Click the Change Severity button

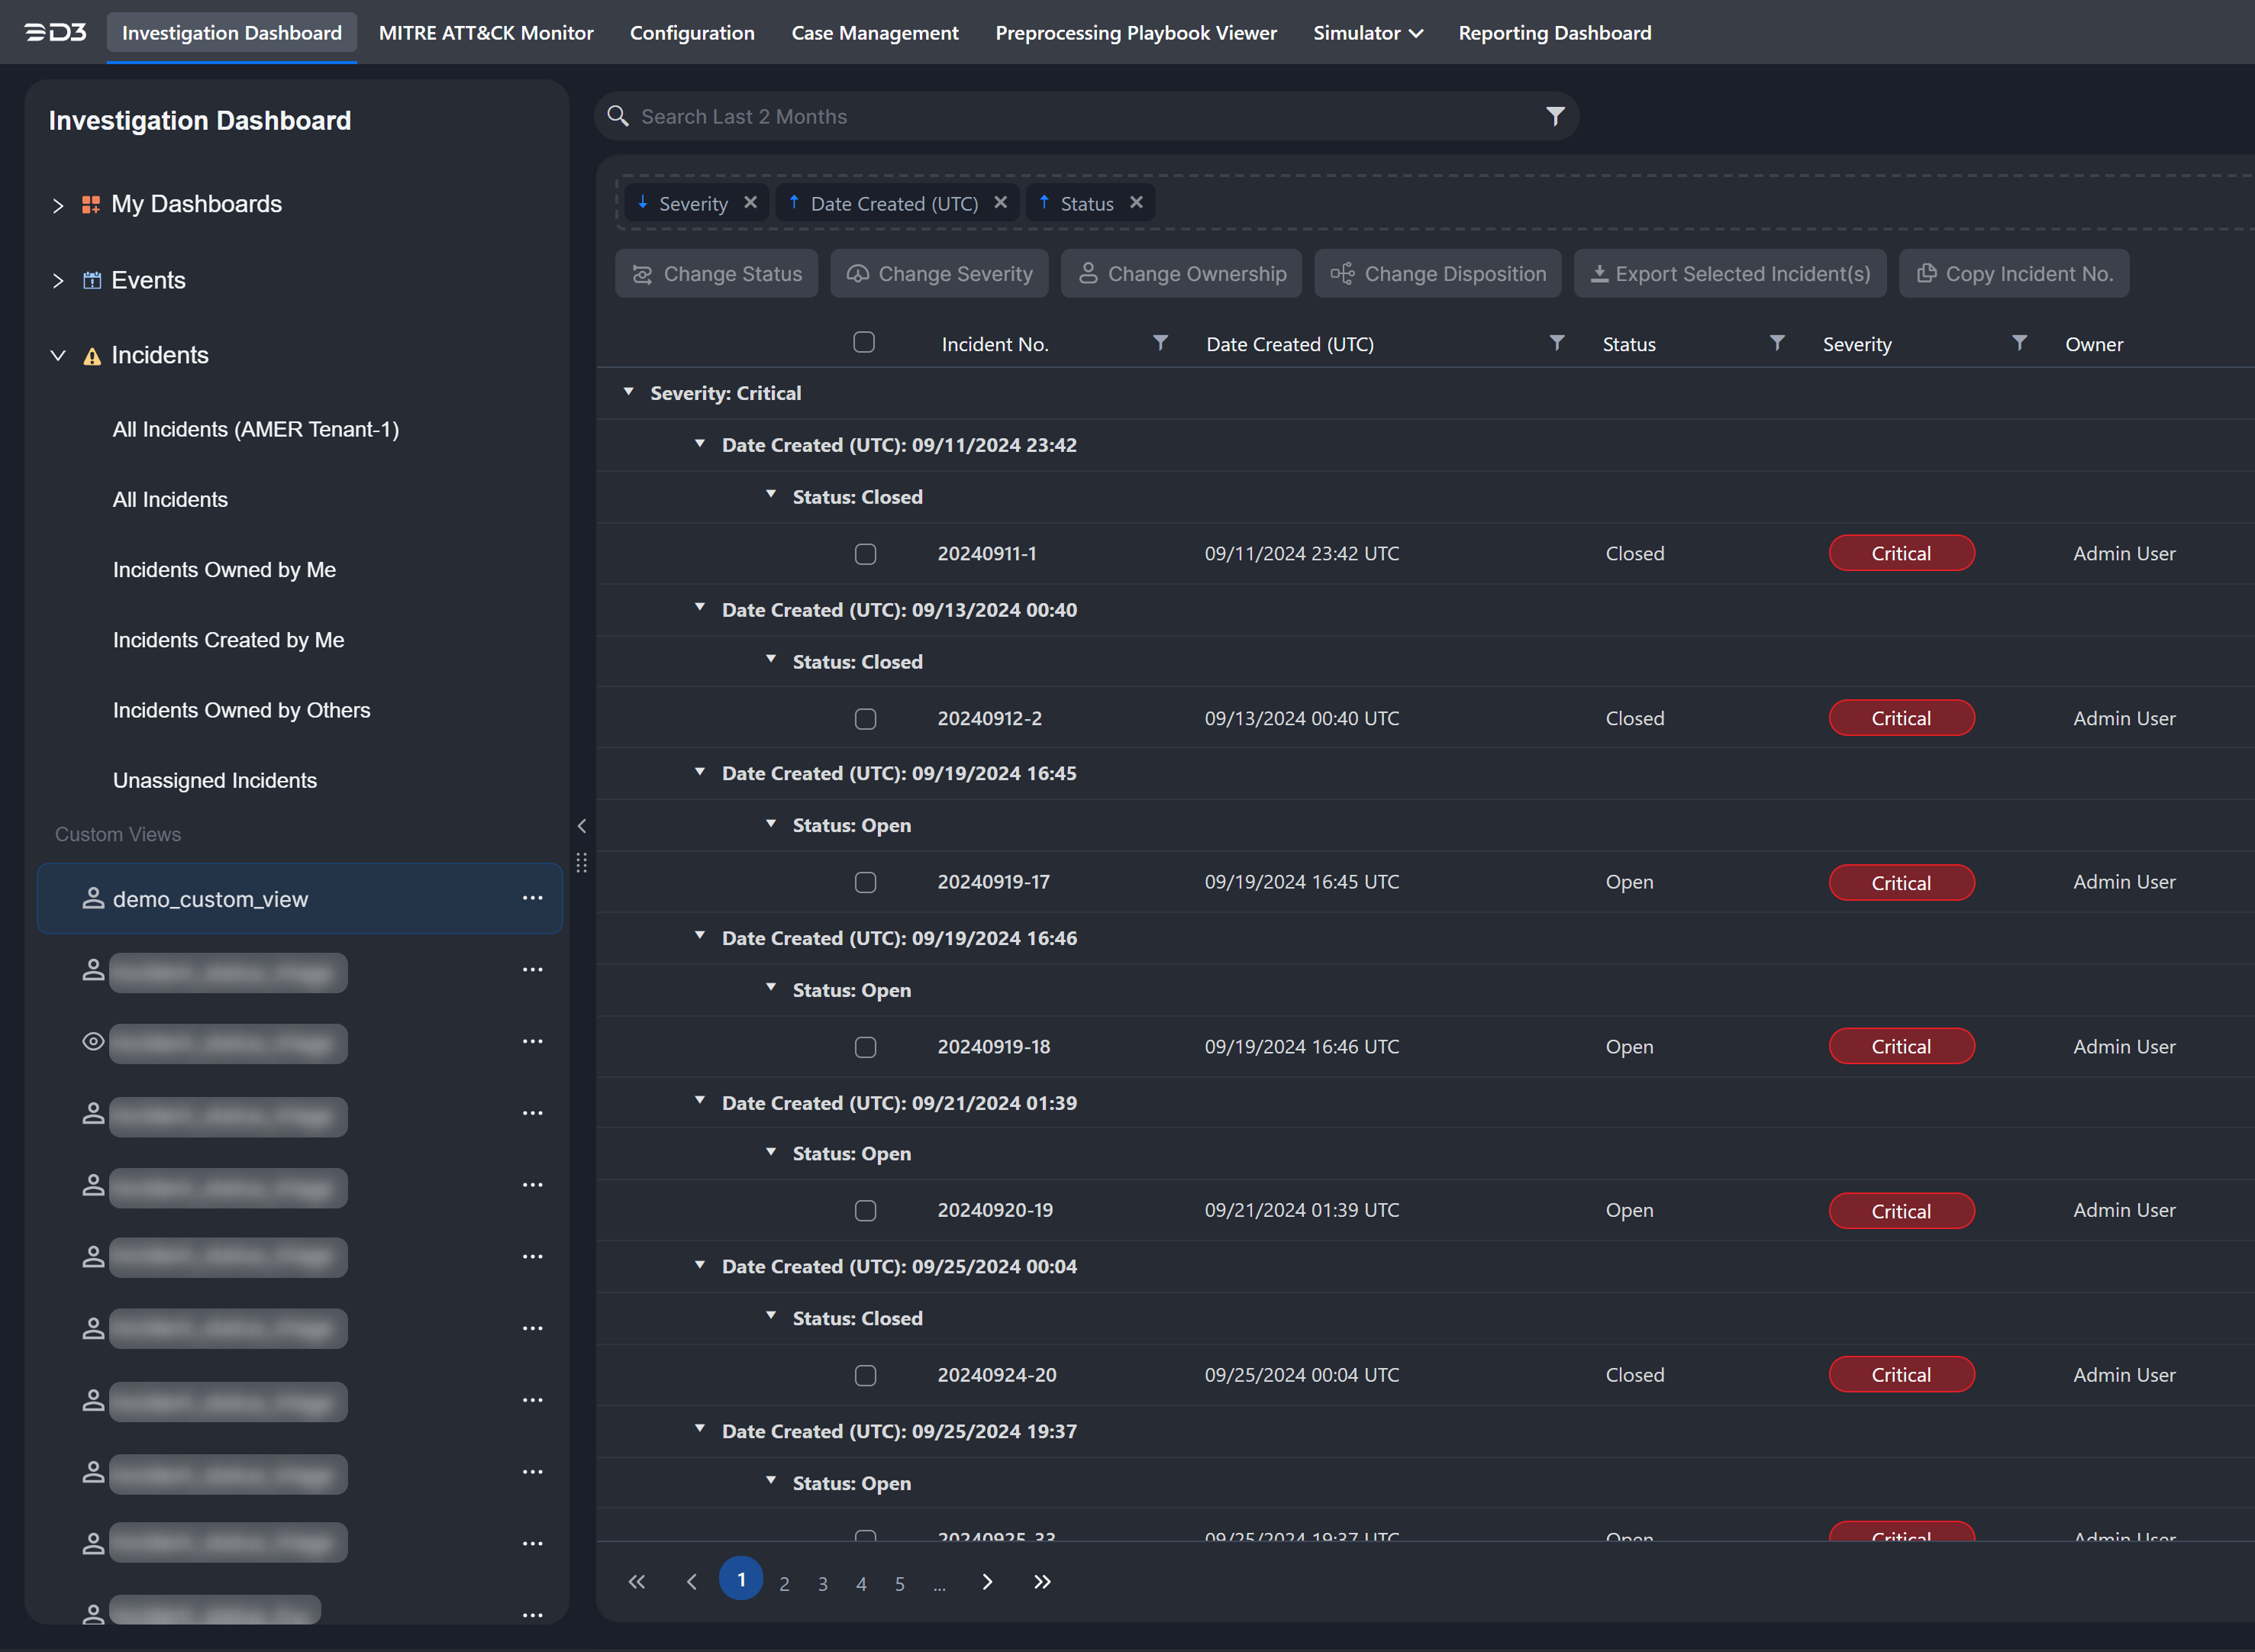pyautogui.click(x=939, y=274)
